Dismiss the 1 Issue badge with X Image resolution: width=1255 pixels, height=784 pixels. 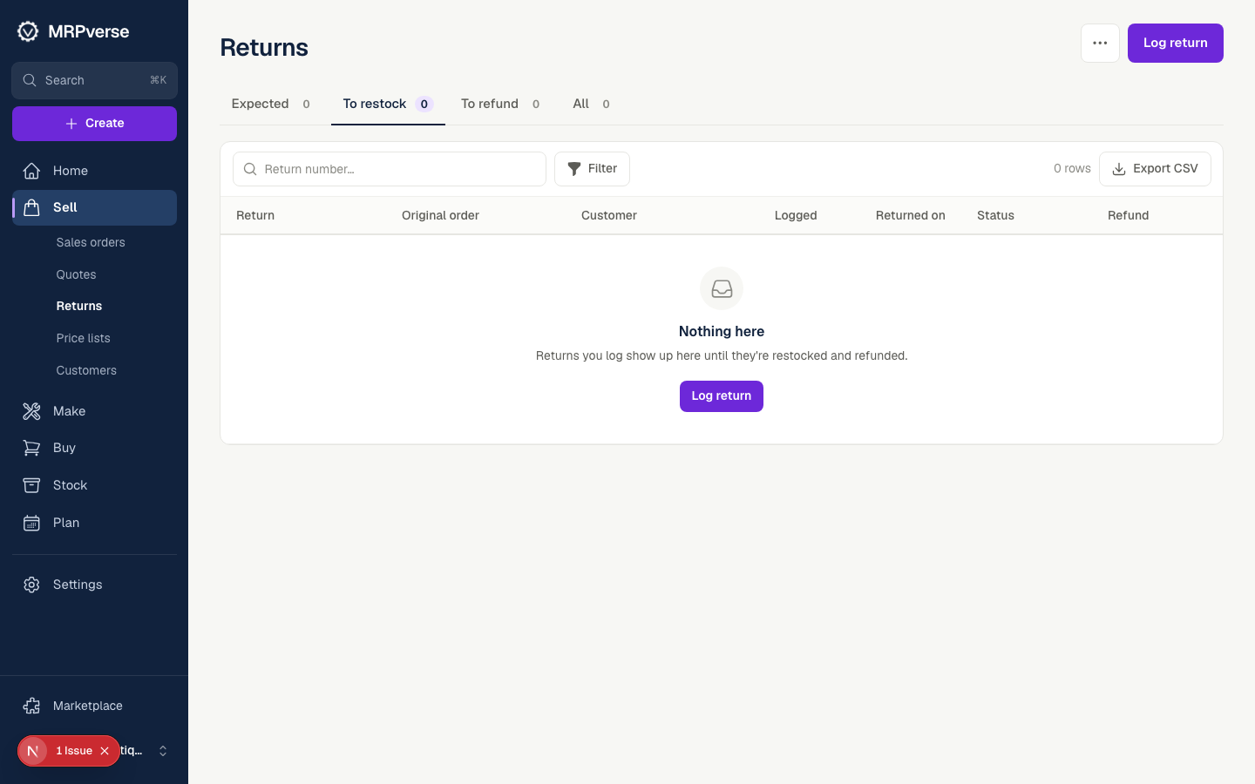tap(105, 751)
